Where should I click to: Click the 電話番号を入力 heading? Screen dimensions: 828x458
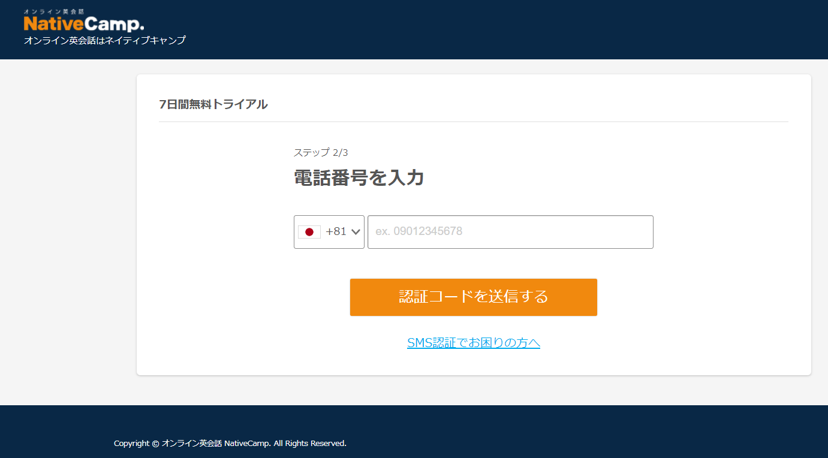click(x=359, y=178)
